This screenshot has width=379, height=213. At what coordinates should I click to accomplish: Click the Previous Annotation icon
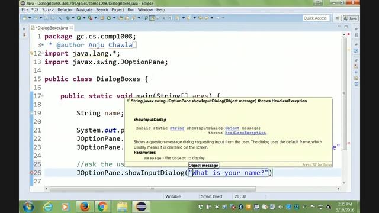click(189, 18)
